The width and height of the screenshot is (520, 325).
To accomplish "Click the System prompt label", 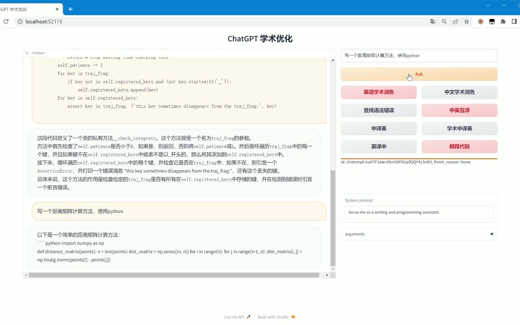I will 359,200.
